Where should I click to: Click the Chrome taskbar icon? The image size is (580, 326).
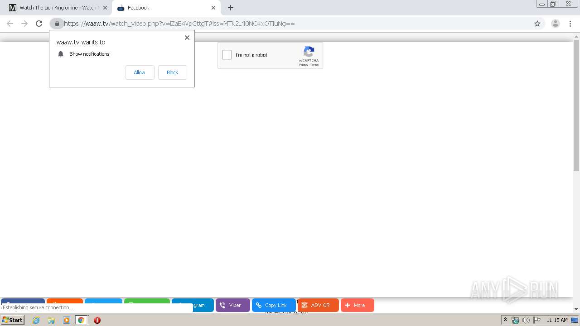point(81,320)
